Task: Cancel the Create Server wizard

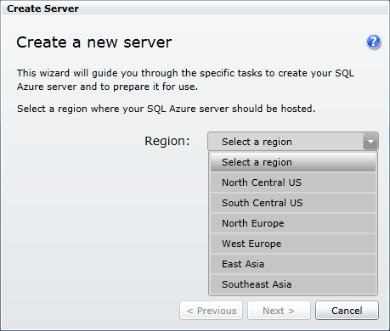Action: point(347,311)
